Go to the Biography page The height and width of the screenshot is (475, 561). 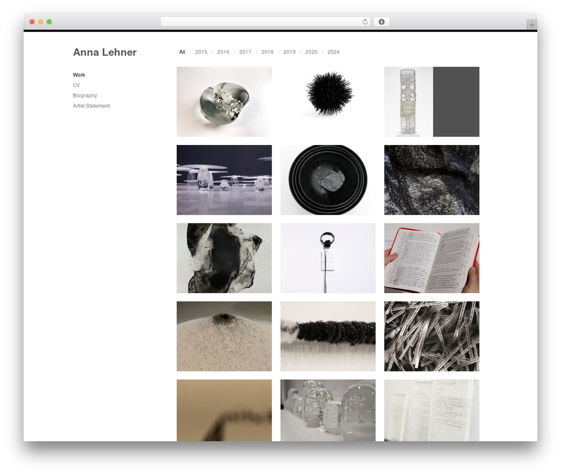tap(85, 96)
